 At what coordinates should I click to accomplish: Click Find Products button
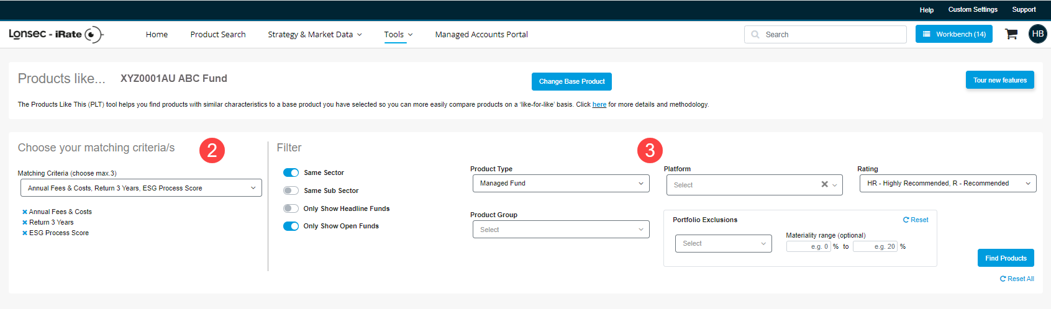pos(1006,258)
